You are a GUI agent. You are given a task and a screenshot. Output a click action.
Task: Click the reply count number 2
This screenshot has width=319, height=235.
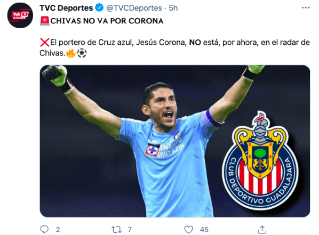tap(58, 230)
